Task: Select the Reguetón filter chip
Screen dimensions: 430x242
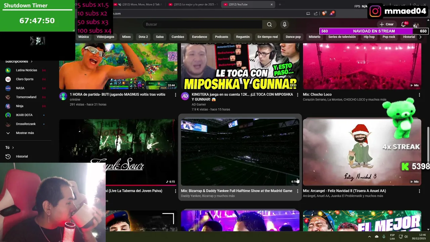Action: pos(243,37)
